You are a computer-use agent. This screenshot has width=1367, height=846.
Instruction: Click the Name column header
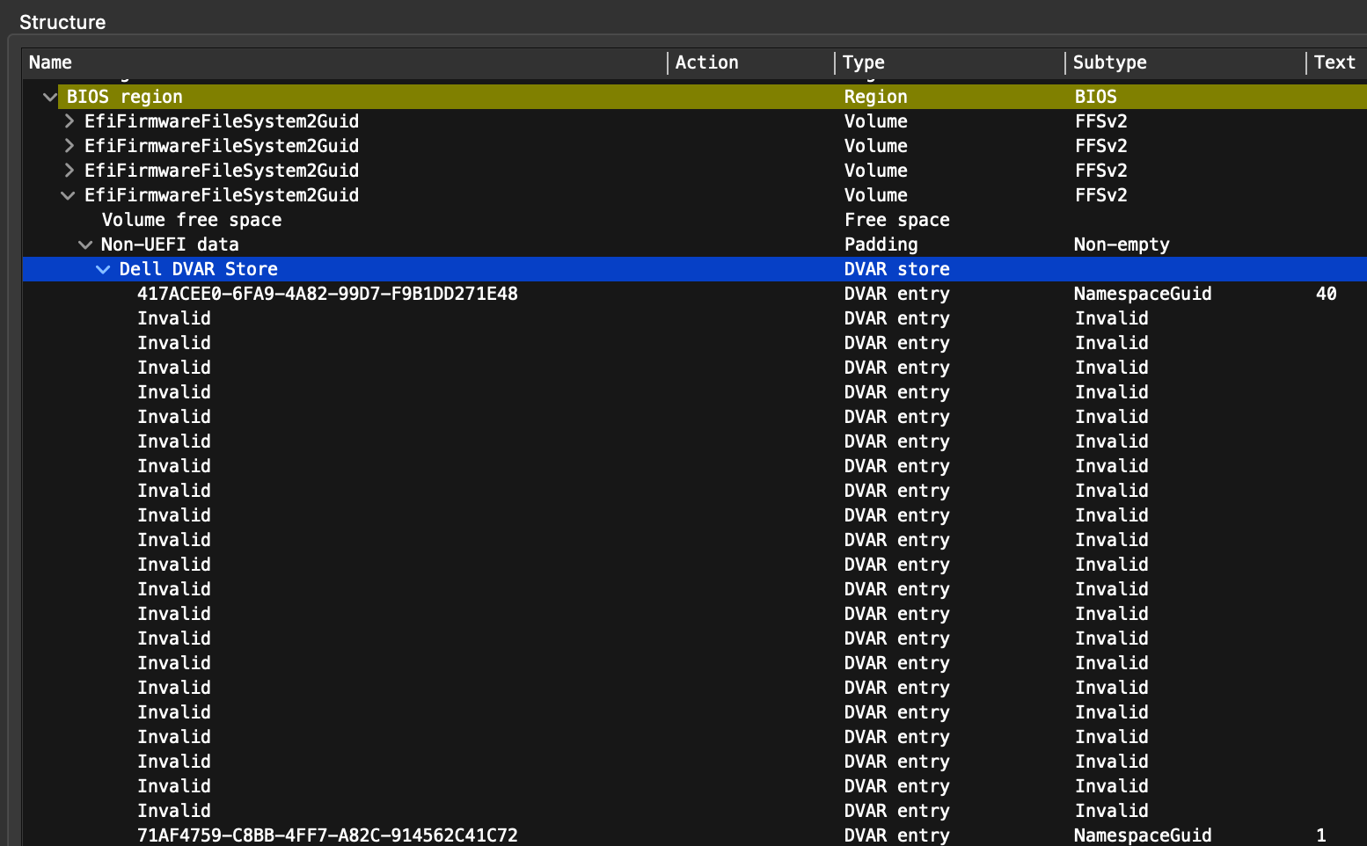50,62
